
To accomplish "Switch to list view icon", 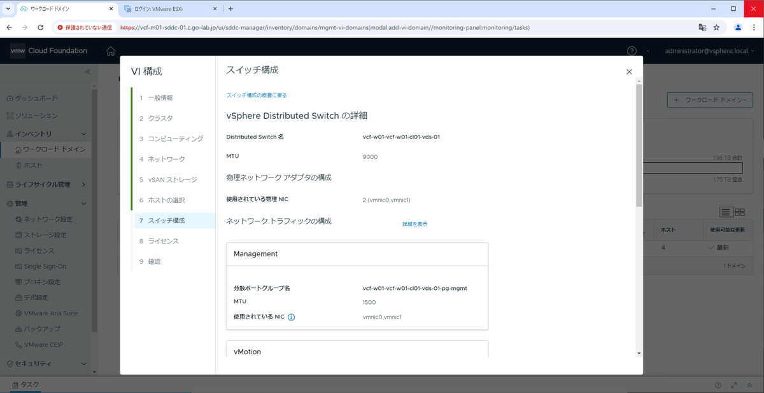I will [725, 212].
